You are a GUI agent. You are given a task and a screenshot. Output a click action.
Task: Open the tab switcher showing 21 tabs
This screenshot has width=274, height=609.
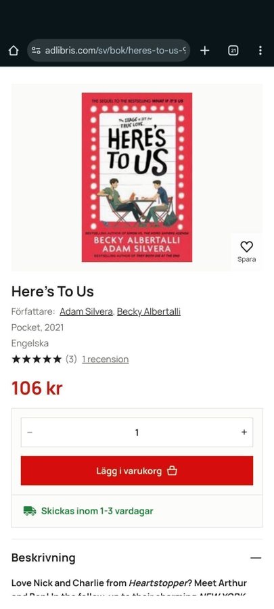pos(233,51)
